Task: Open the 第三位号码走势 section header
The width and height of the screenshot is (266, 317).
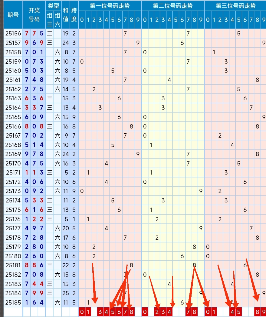Action: pos(235,6)
